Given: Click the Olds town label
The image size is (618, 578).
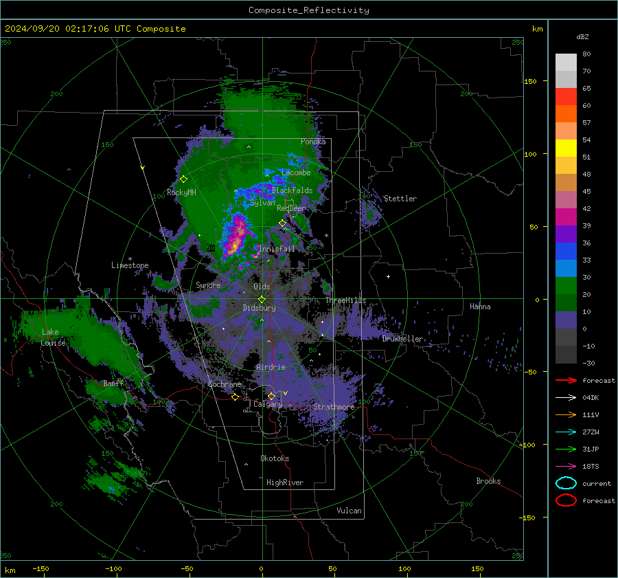Looking at the screenshot, I should pos(262,287).
